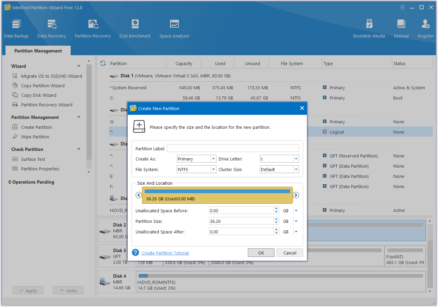Click Unallocated Space Before value field
438x307 pixels.
(x=241, y=211)
